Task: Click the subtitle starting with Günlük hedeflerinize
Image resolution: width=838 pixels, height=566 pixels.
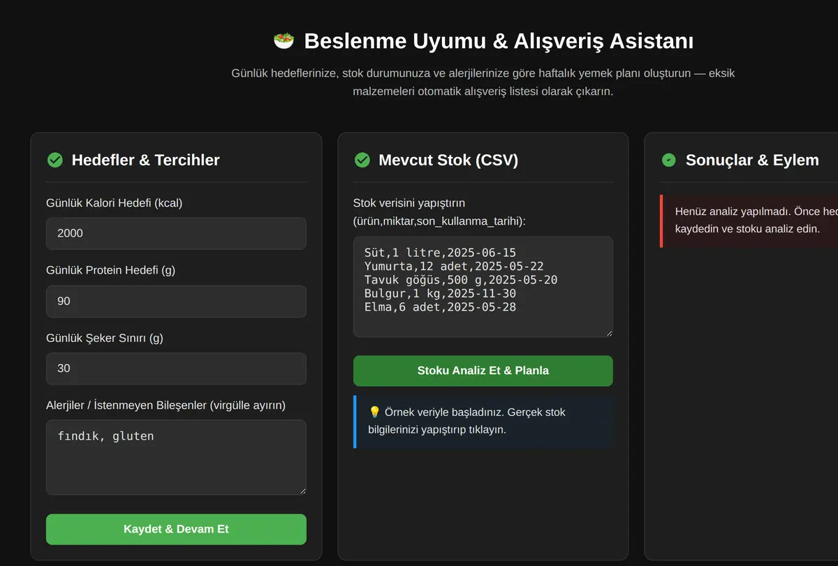Action: [x=483, y=82]
